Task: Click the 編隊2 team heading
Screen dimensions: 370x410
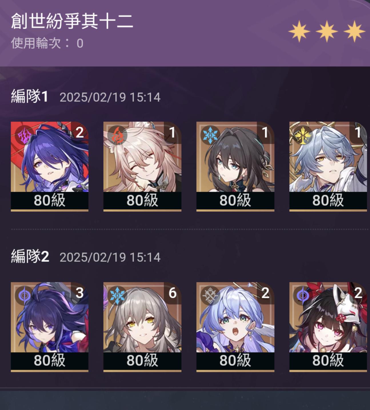Action: point(30,256)
